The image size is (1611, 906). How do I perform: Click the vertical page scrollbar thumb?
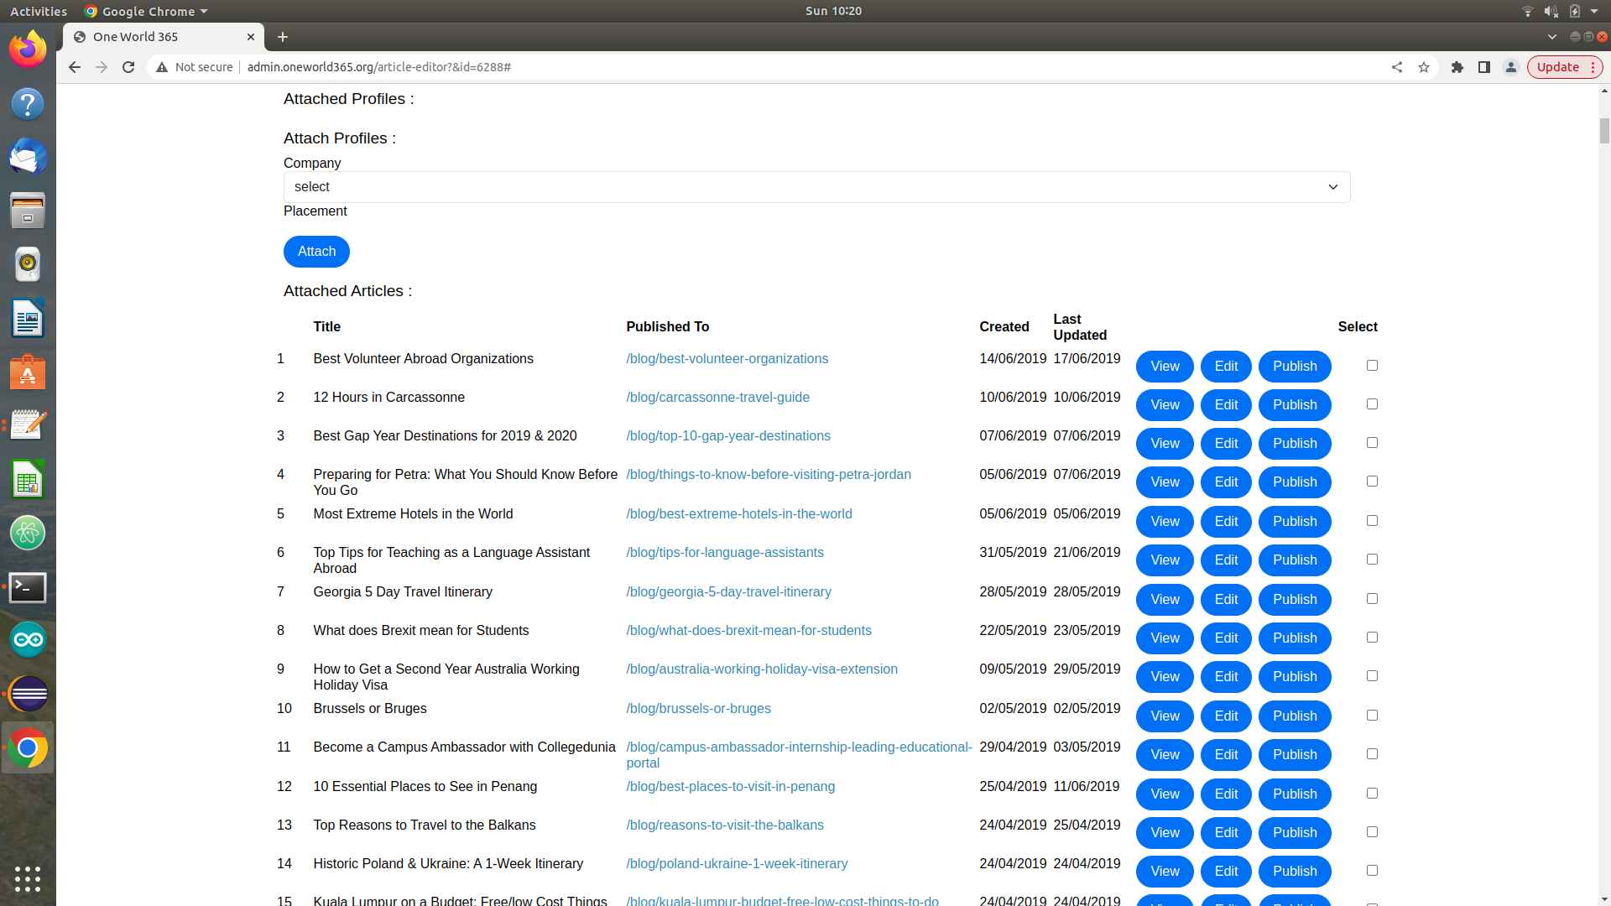pyautogui.click(x=1604, y=131)
